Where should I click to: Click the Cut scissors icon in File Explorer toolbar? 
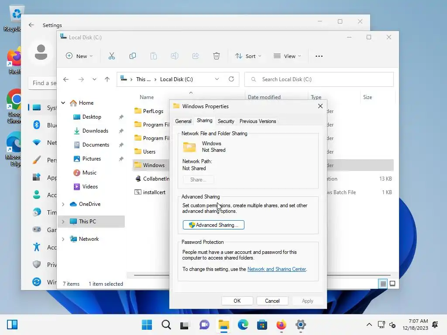point(111,56)
